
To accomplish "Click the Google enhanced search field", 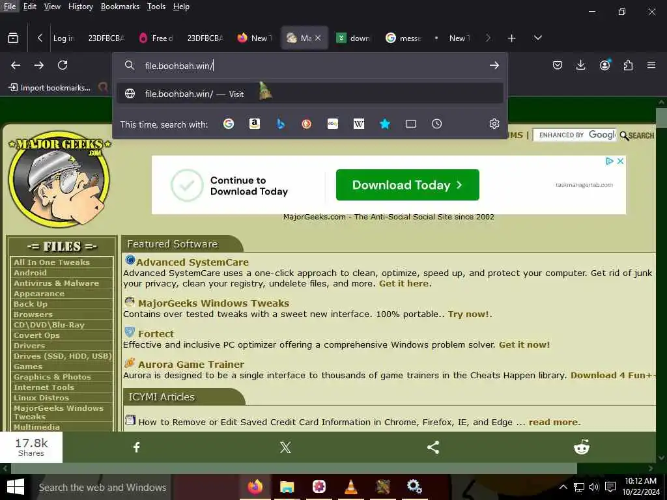I will (575, 135).
